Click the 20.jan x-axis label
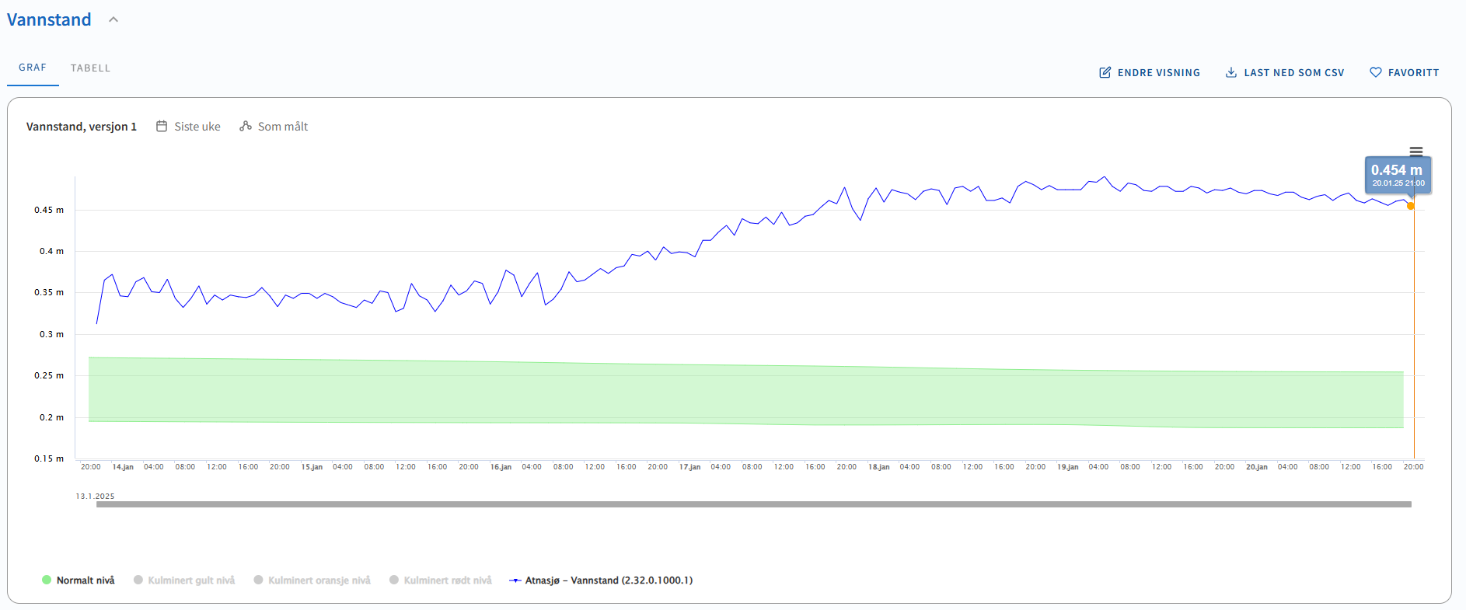The height and width of the screenshot is (610, 1466). coord(1257,467)
